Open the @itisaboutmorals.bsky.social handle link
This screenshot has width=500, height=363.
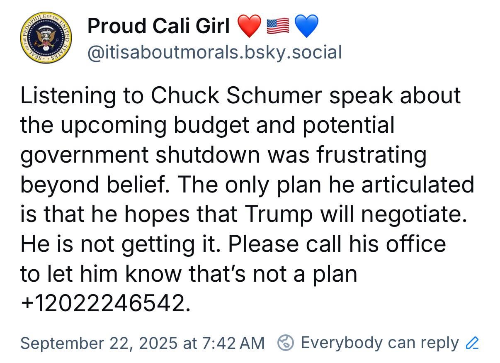(215, 53)
